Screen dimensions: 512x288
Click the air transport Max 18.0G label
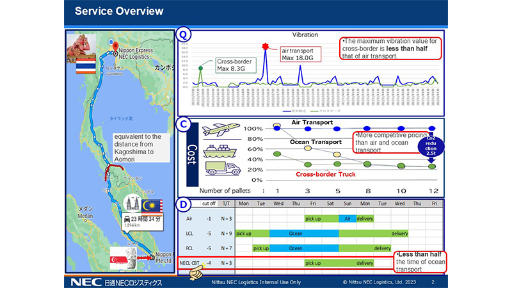(x=300, y=54)
